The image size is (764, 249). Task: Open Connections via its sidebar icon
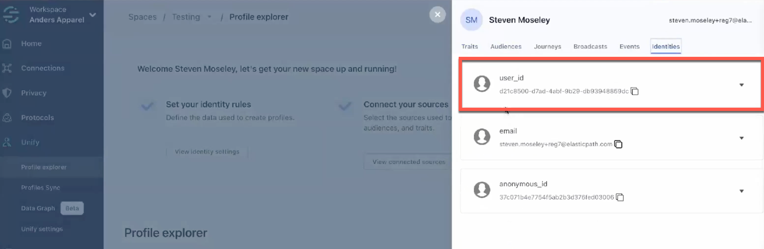click(x=7, y=68)
